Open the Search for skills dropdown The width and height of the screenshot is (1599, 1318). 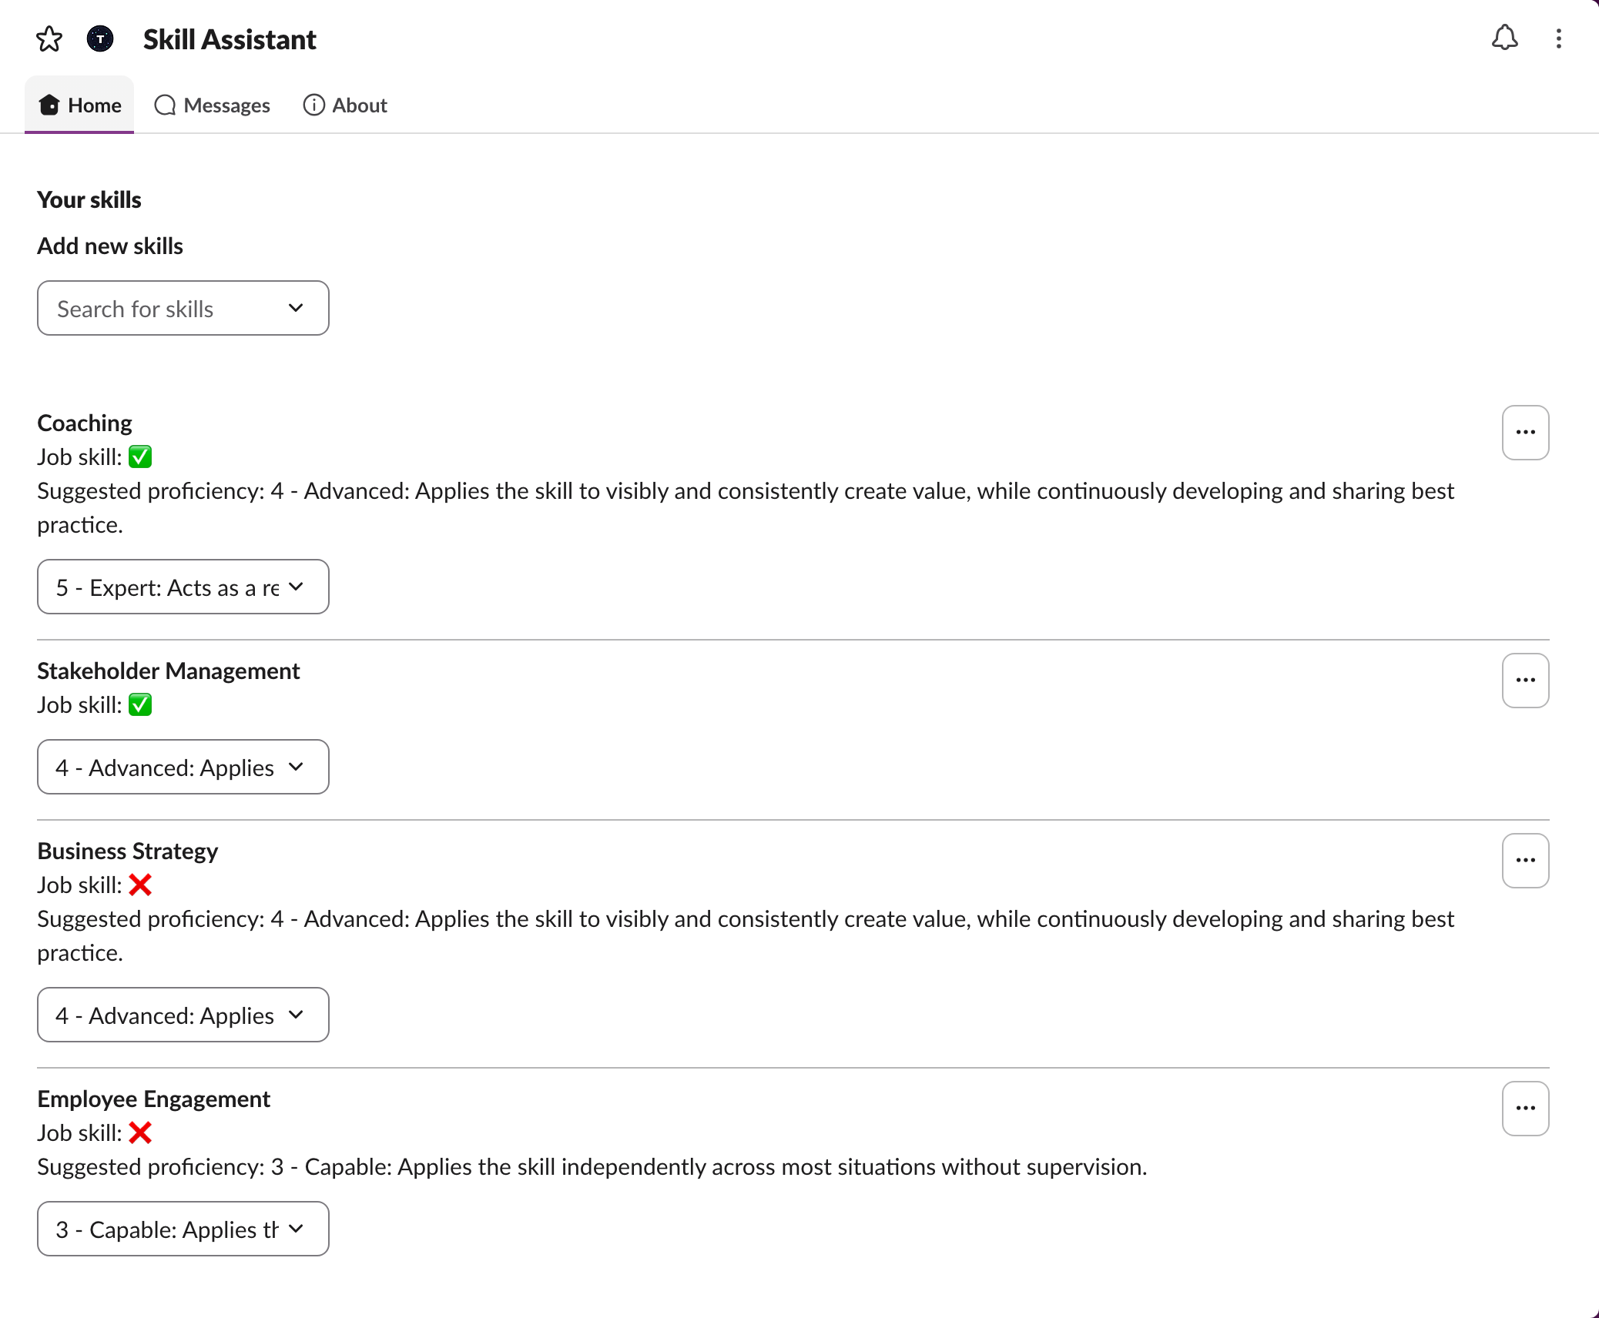183,308
